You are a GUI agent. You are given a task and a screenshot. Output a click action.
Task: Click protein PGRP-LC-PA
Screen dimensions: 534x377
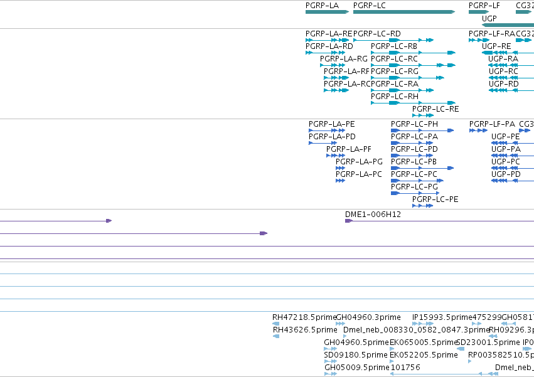412,143
